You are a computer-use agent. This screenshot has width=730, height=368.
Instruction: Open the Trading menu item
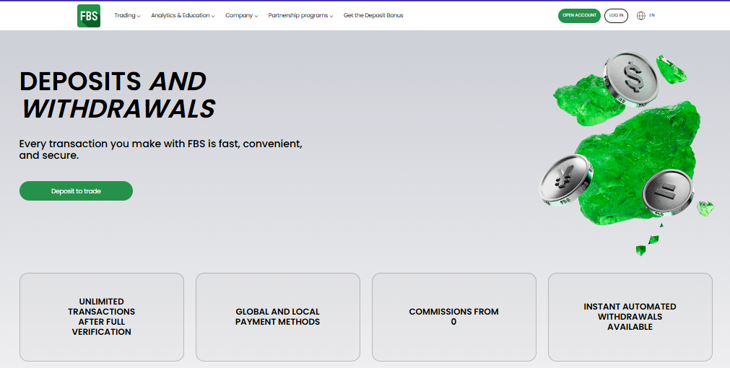pyautogui.click(x=125, y=15)
